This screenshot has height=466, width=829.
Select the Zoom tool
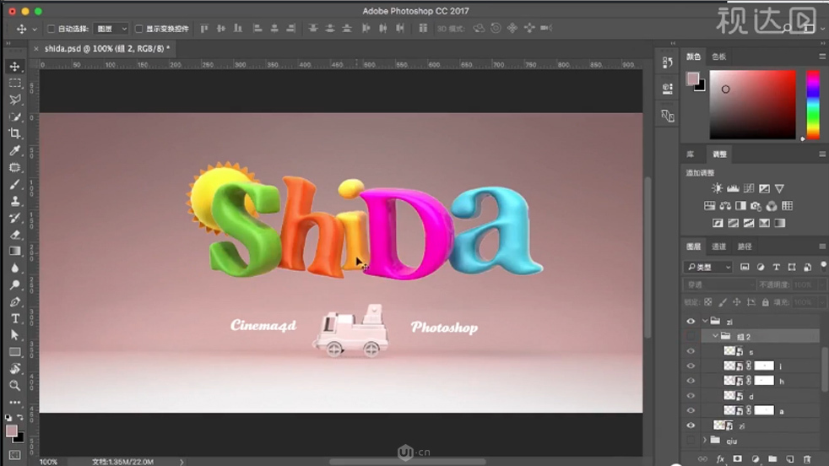[15, 386]
